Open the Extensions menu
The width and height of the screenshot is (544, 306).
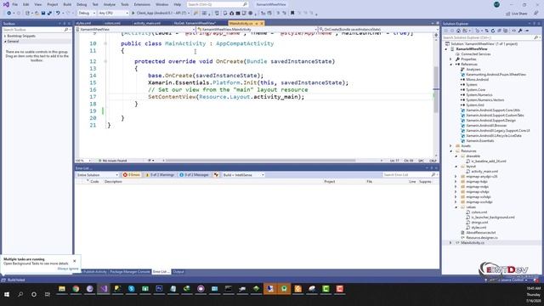[142, 4]
